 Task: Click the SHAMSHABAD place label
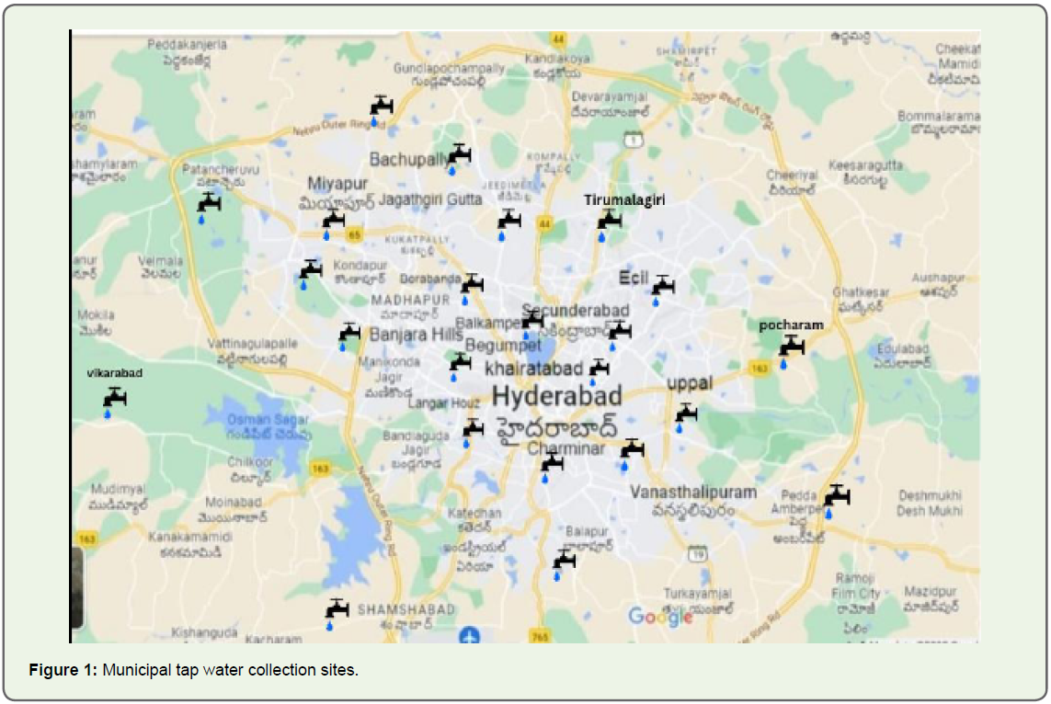pyautogui.click(x=406, y=609)
